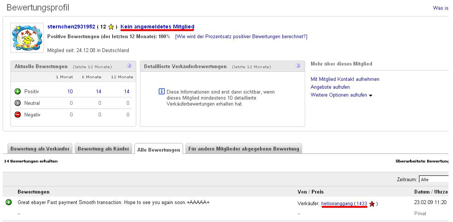The width and height of the screenshot is (453, 222).
Task: Click the help icon in Aktuelle Bewertungen
Action: [x=129, y=66]
